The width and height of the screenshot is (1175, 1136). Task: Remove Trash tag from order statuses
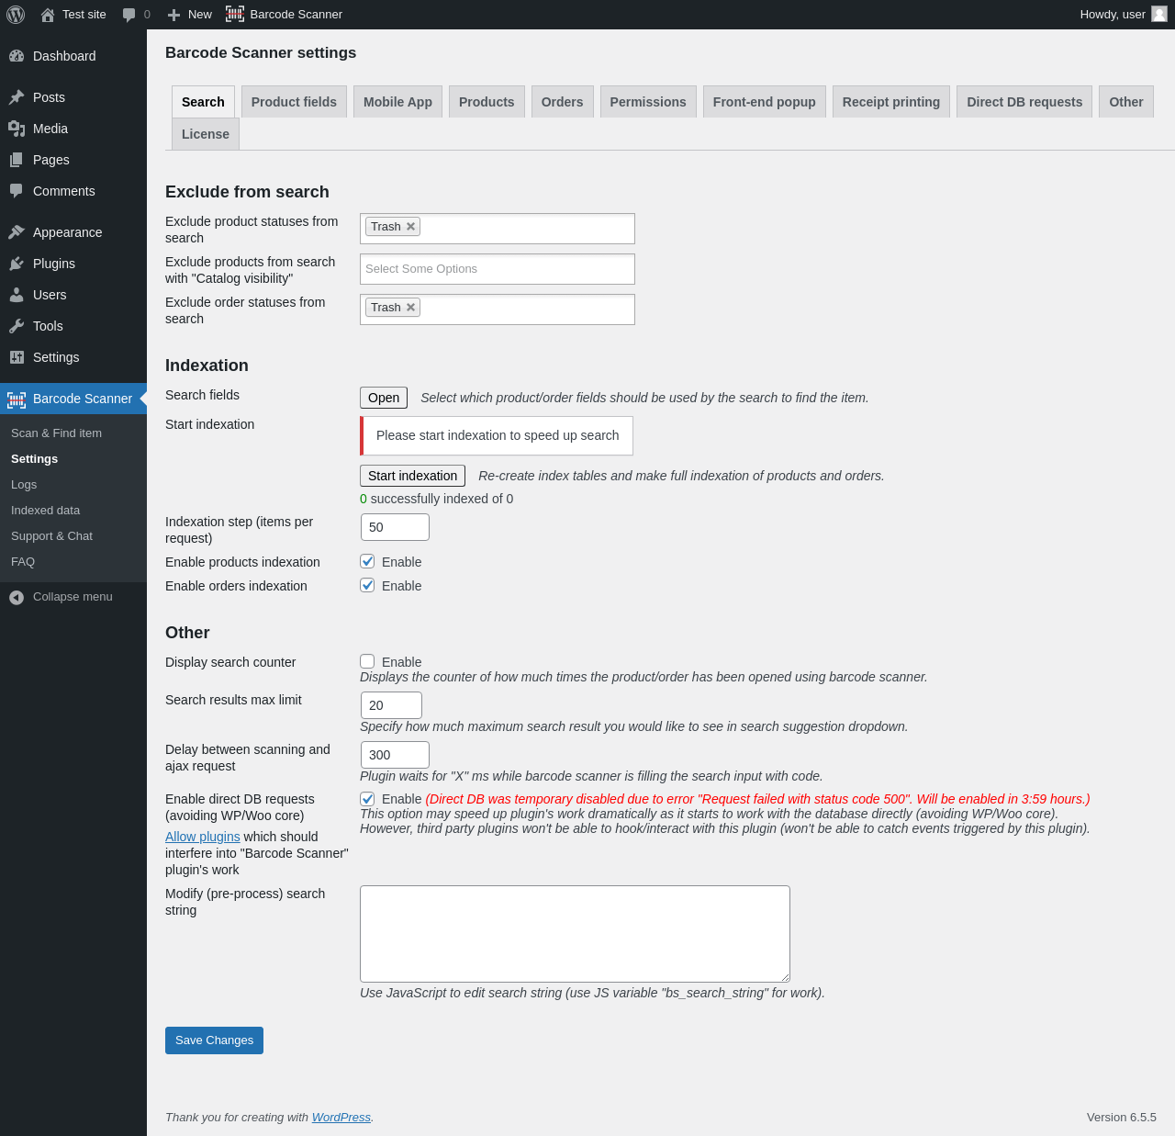point(411,308)
